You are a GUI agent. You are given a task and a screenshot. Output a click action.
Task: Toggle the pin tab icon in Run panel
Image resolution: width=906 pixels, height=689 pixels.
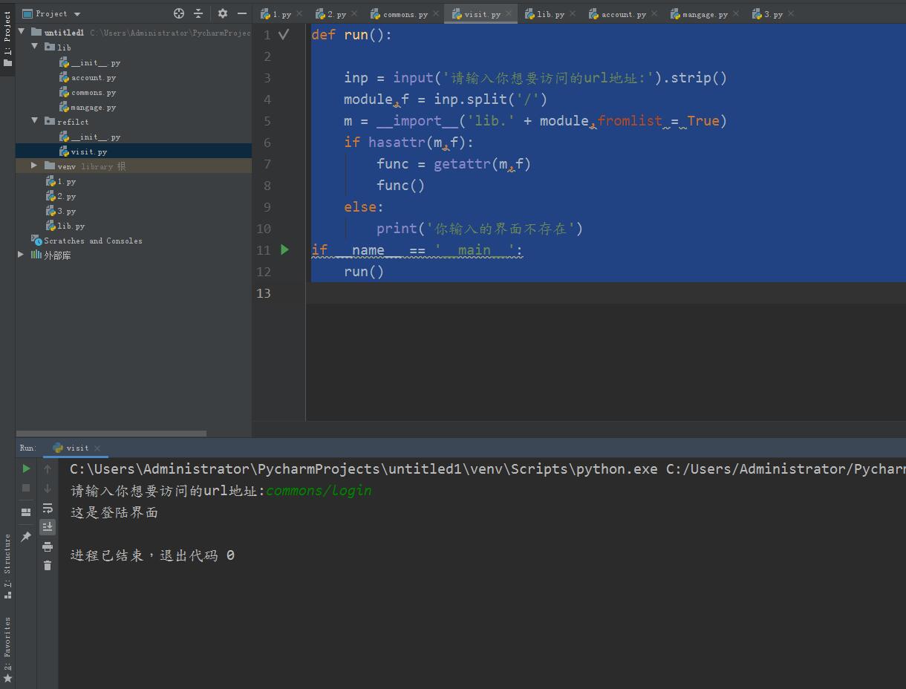pos(26,537)
